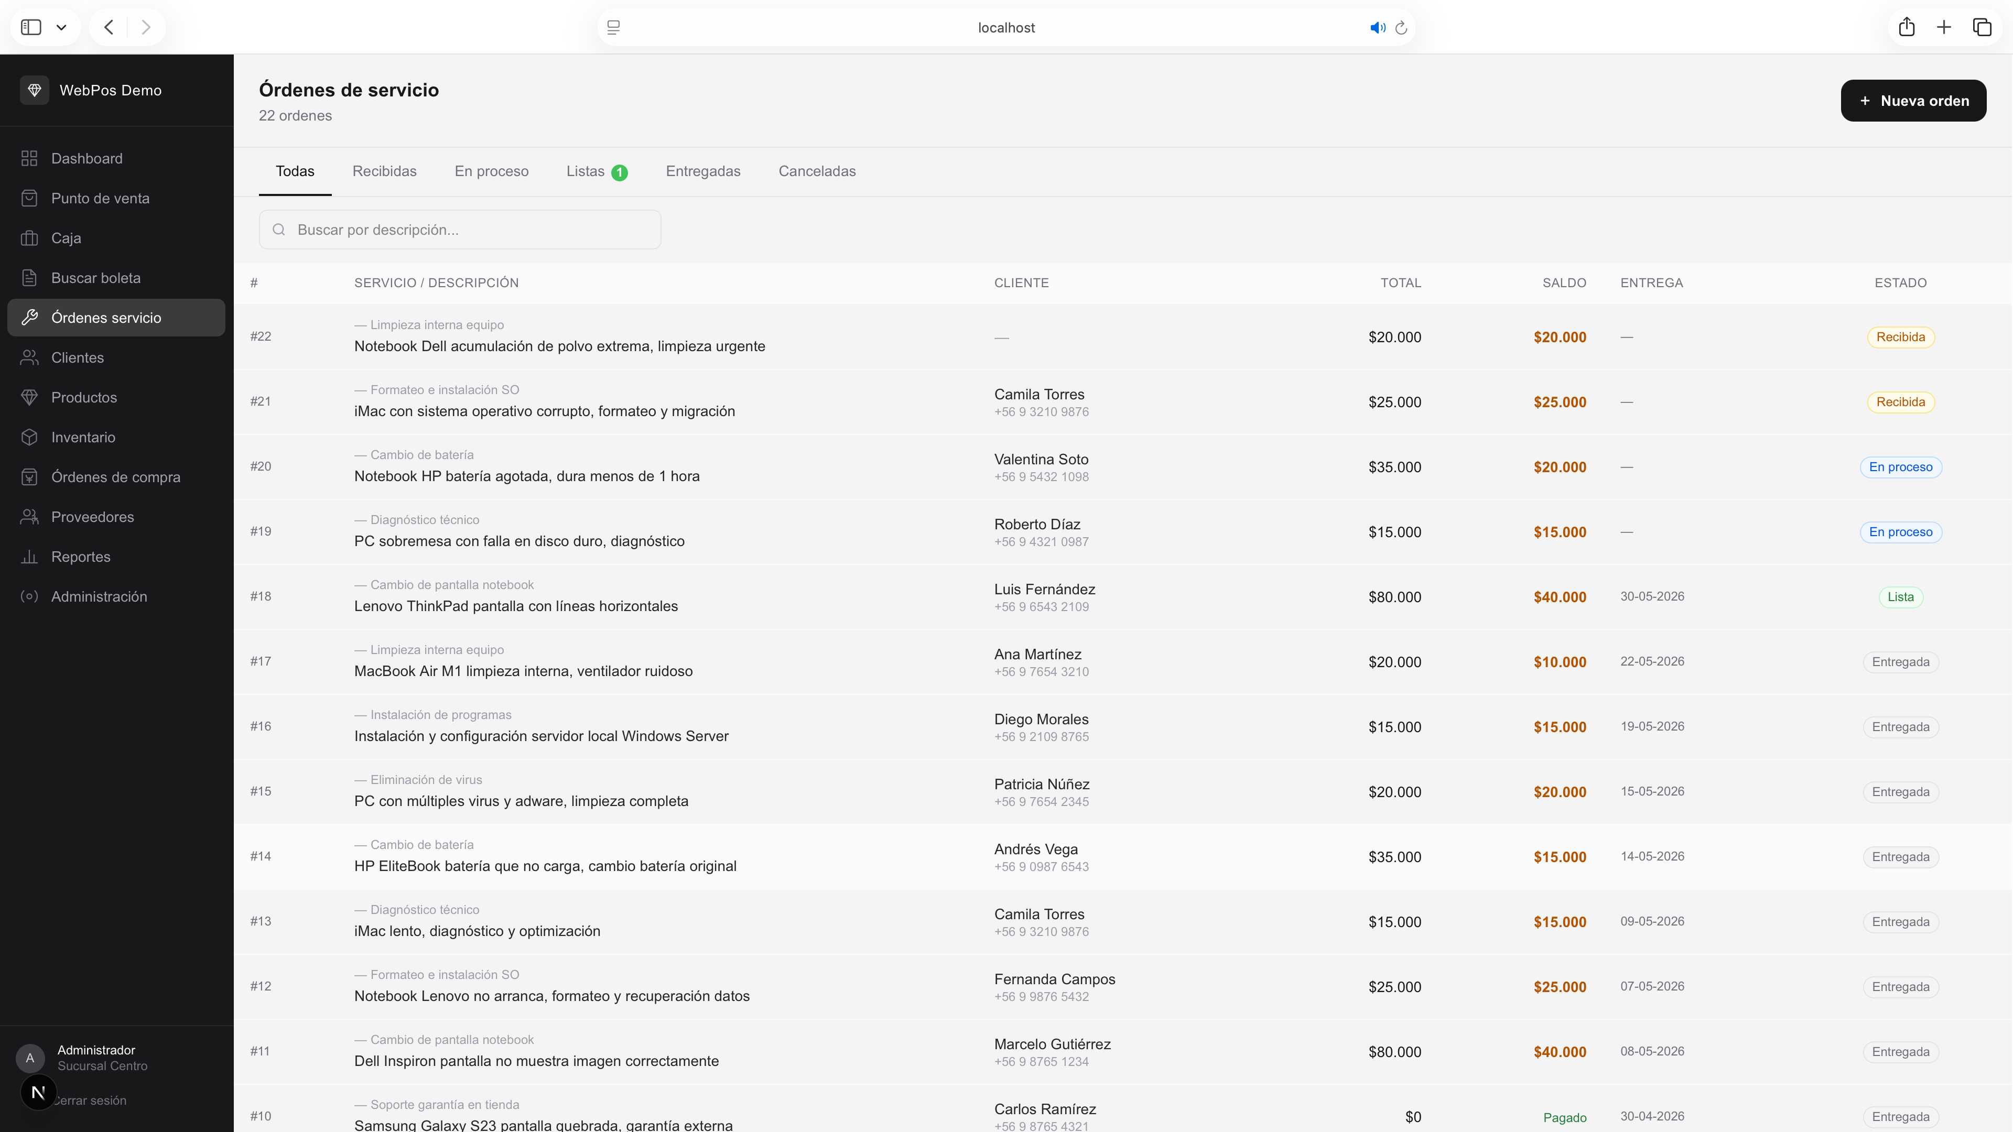Image resolution: width=2013 pixels, height=1132 pixels.
Task: Click the En proceso badge on order #20
Action: (1900, 467)
